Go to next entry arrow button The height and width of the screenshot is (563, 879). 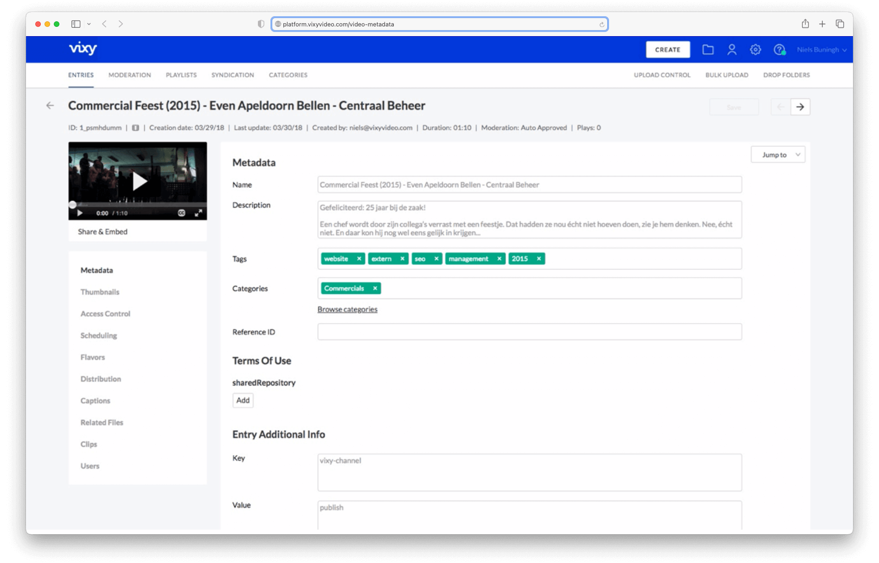click(x=800, y=107)
